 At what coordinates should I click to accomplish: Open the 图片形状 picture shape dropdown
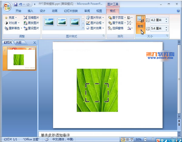tap(95, 18)
